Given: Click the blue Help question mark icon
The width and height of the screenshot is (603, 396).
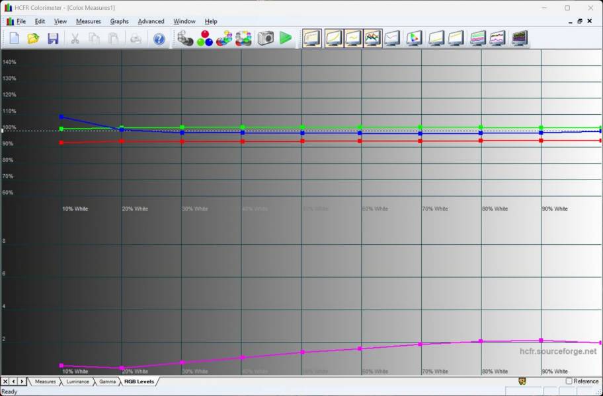Looking at the screenshot, I should [x=159, y=38].
